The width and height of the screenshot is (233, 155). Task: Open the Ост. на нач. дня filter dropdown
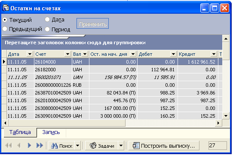(x=133, y=54)
